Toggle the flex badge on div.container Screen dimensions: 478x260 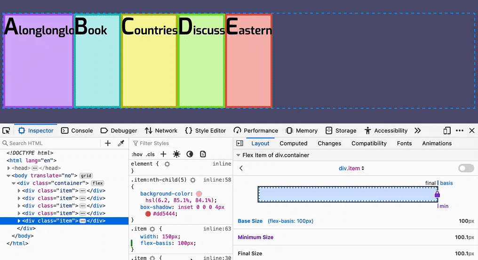click(97, 183)
